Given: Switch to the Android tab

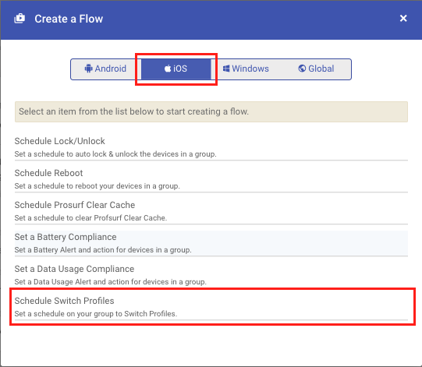Looking at the screenshot, I should [x=105, y=69].
